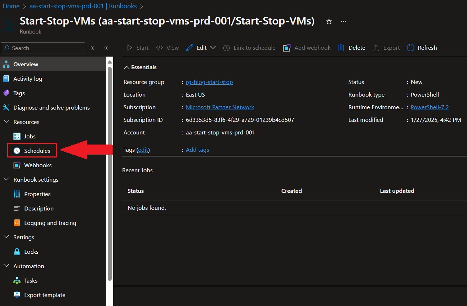467x306 pixels.
Task: Refresh the runbook overview
Action: pyautogui.click(x=422, y=48)
